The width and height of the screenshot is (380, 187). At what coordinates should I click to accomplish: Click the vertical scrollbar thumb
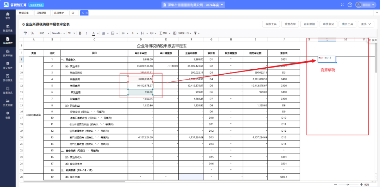[x=376, y=58]
